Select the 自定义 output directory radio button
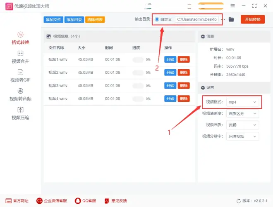273x207 pixels. tap(157, 19)
